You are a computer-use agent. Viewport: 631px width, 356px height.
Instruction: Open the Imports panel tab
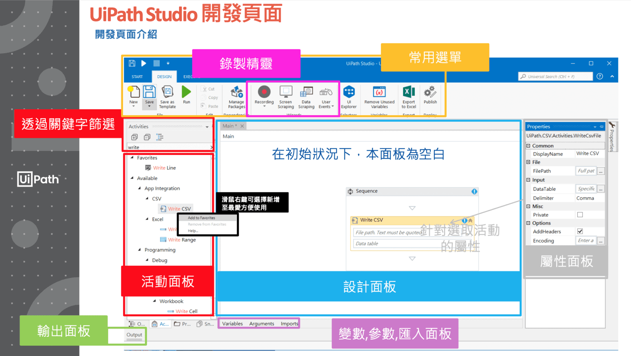coord(289,324)
